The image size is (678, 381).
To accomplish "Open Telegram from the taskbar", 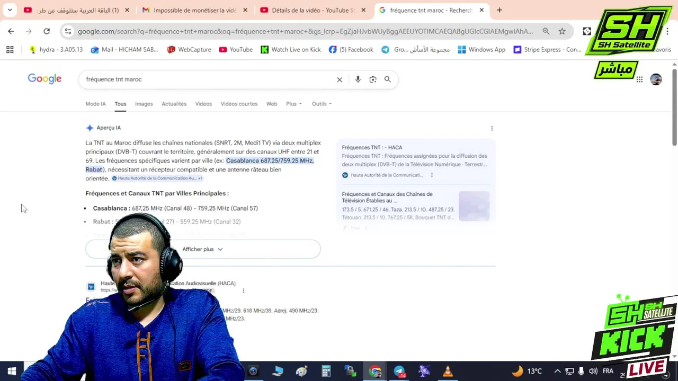I will tap(399, 371).
